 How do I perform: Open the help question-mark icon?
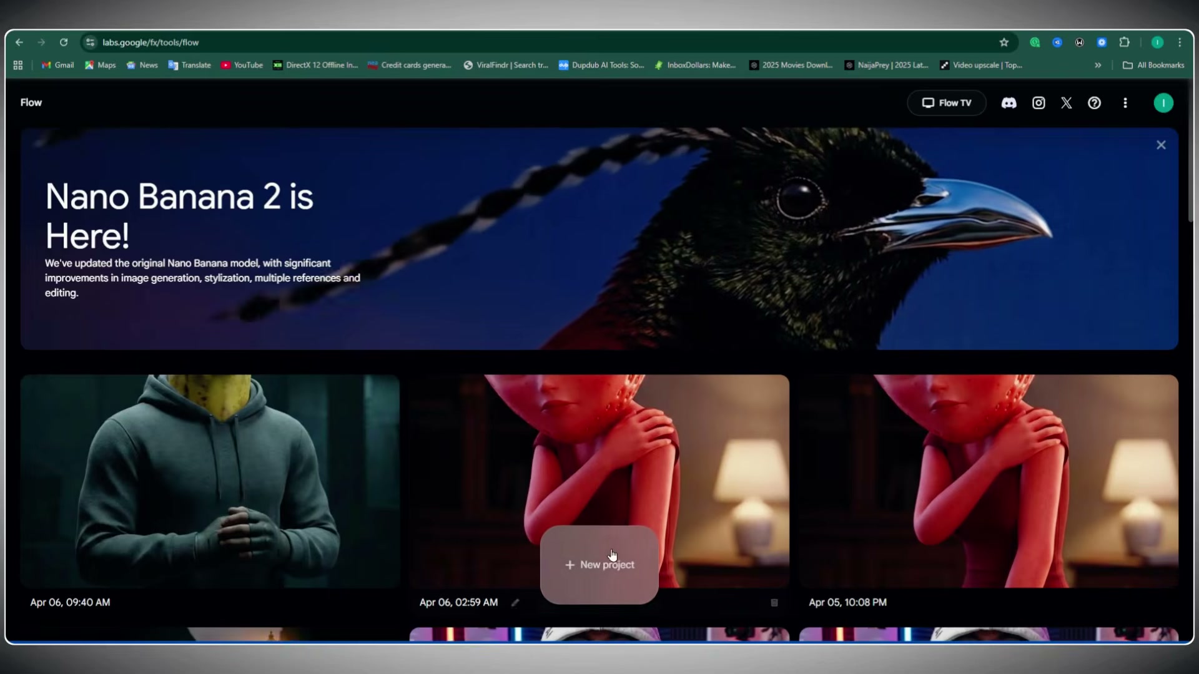click(1095, 103)
